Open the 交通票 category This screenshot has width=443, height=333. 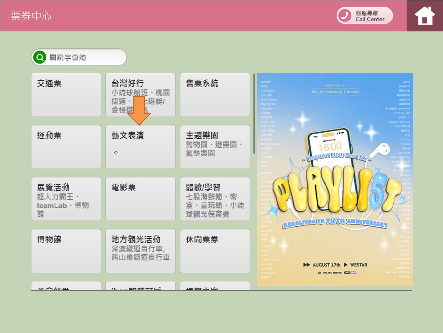66,95
